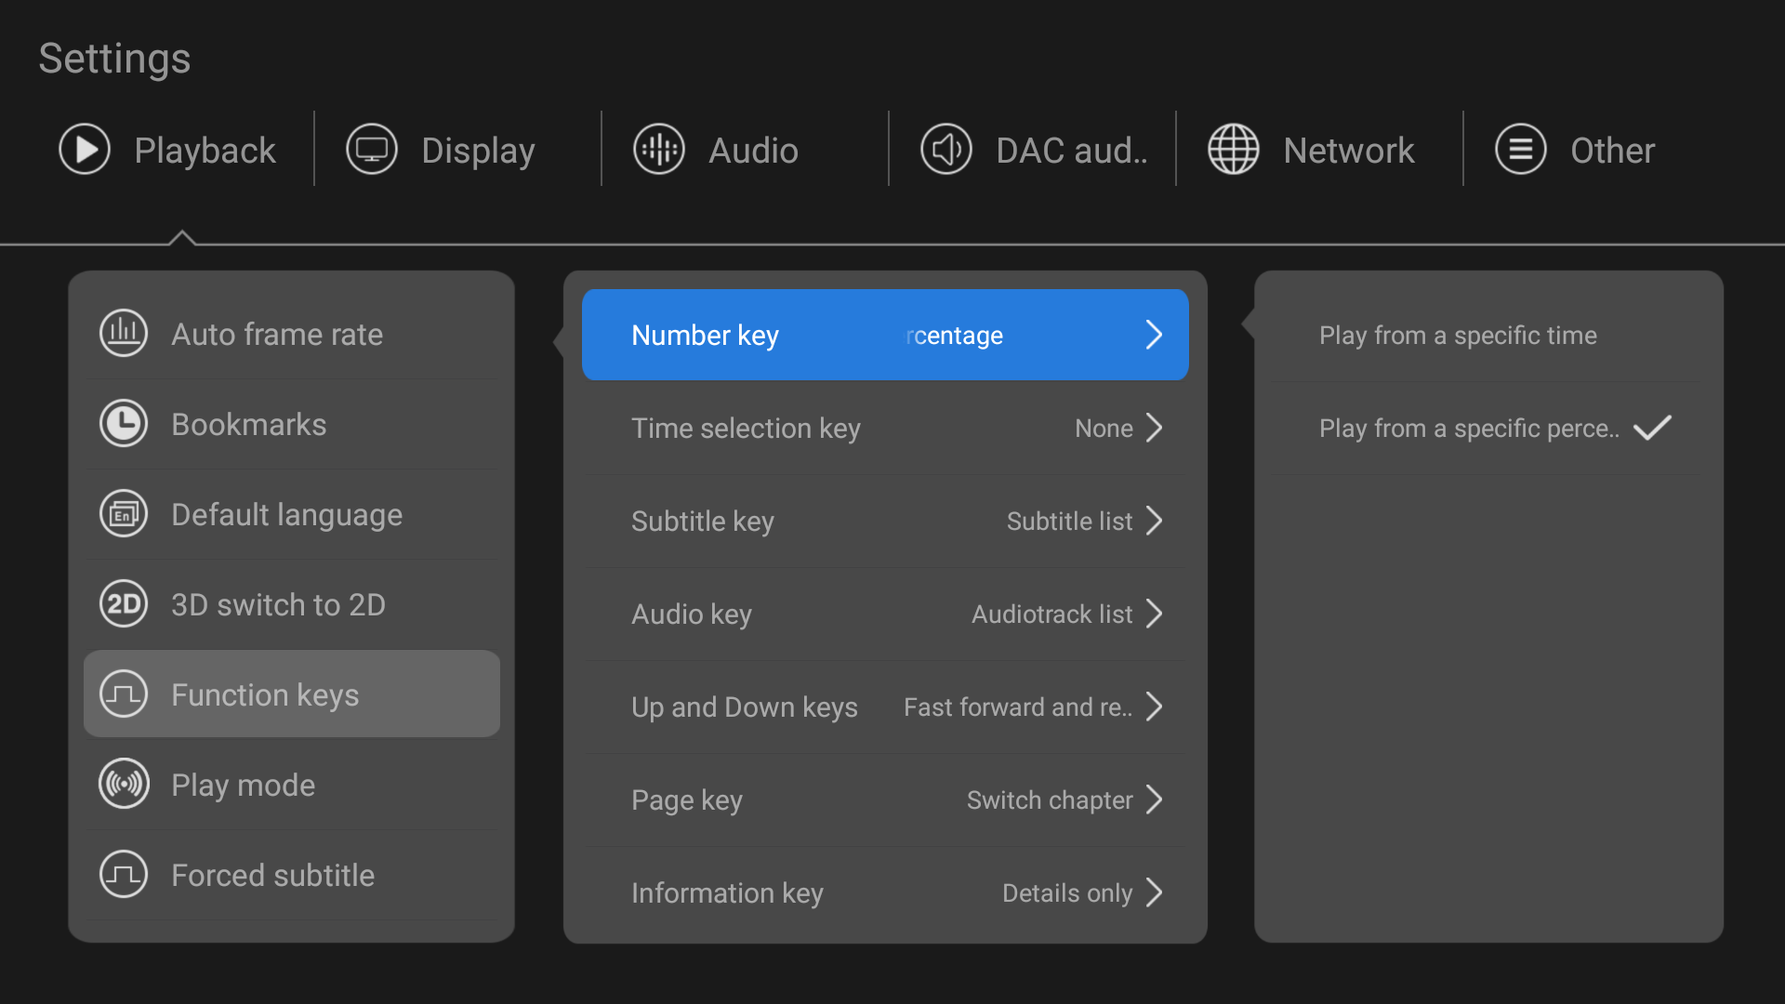This screenshot has height=1004, width=1785.
Task: Click the 2D icon beside 3D switch
Action: pyautogui.click(x=124, y=603)
